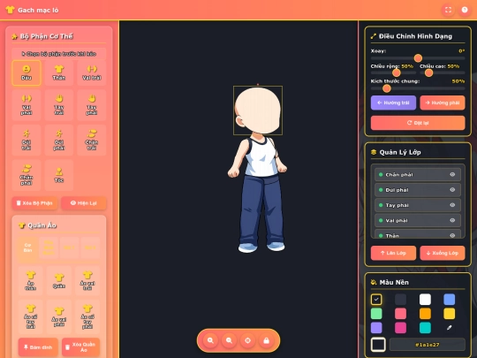Select the Đùi trái thigh part
Viewport: 477px width, 358px height.
pos(26,140)
